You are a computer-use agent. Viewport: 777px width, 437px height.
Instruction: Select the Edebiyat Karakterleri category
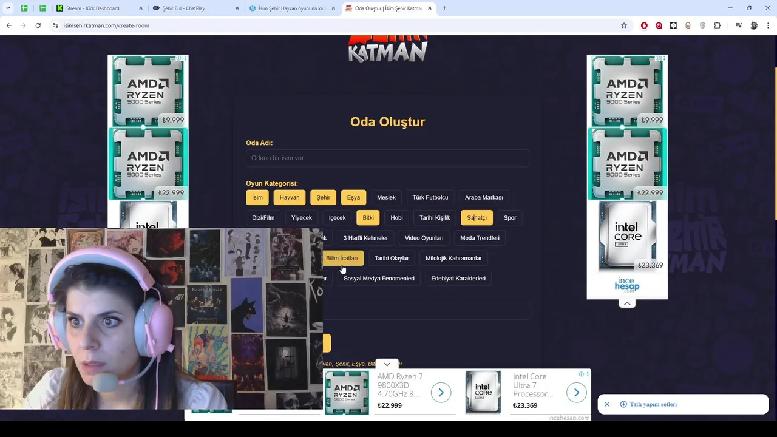click(x=458, y=279)
